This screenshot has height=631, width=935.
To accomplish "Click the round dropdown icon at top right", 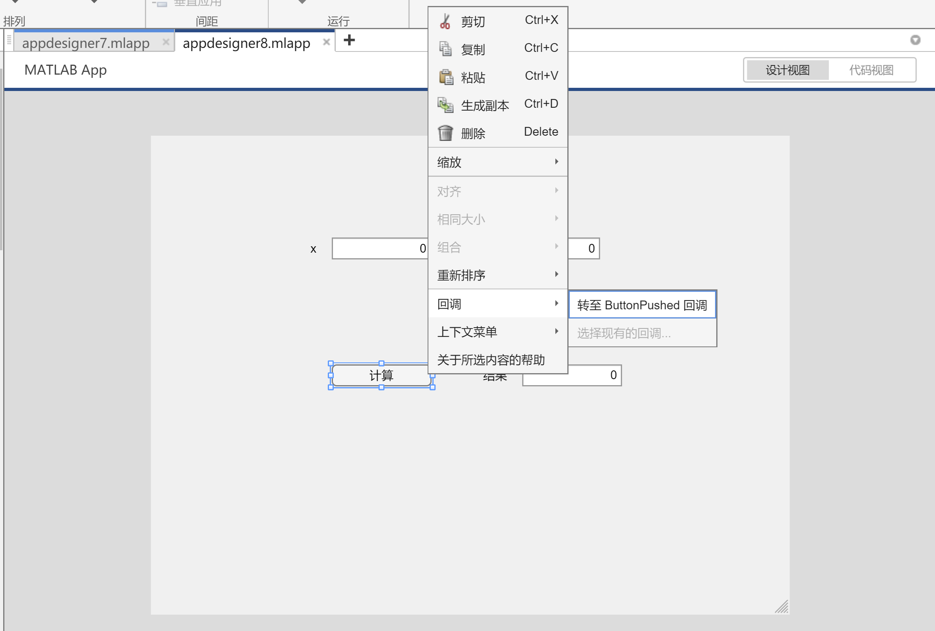I will pos(915,40).
